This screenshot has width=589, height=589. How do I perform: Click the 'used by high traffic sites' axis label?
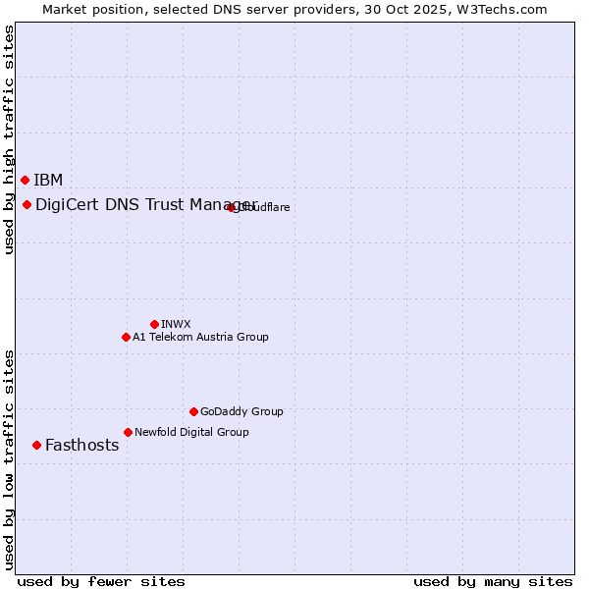point(10,139)
